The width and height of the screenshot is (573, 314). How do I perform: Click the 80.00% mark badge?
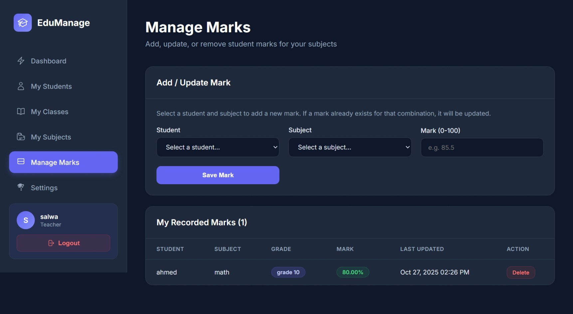(x=353, y=273)
